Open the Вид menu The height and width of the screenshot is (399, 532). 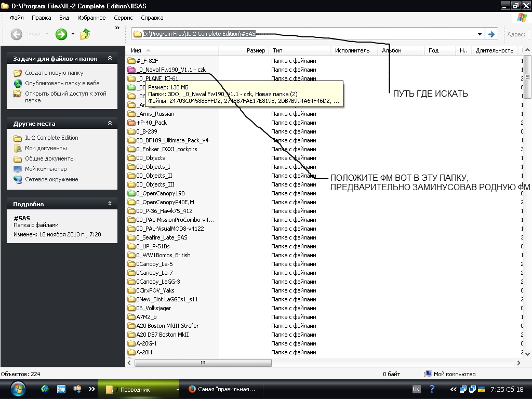click(64, 18)
